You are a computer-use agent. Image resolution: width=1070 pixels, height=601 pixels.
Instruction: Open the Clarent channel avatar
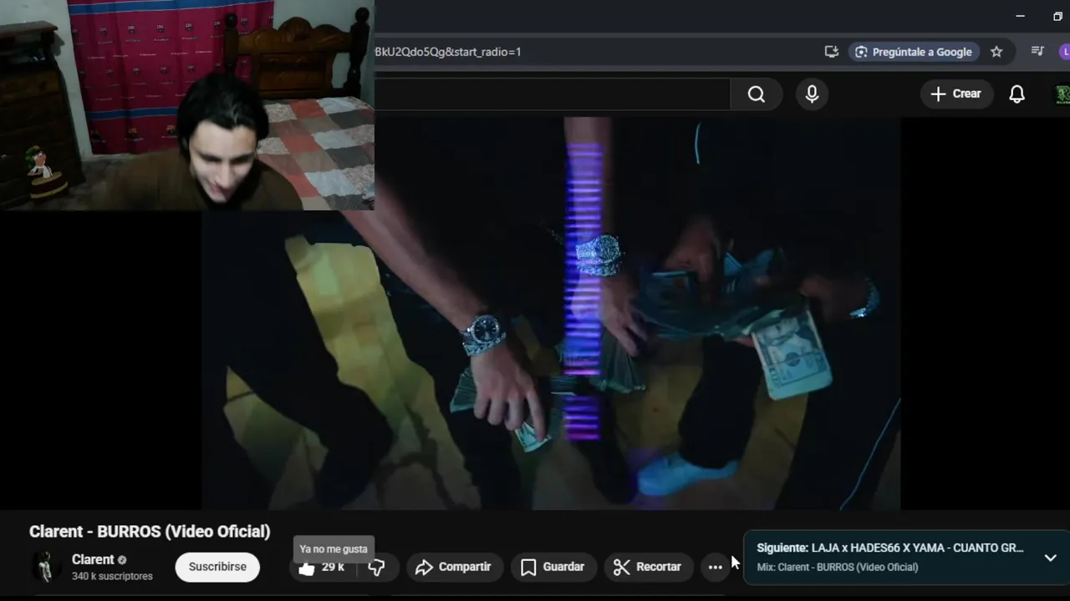(45, 567)
